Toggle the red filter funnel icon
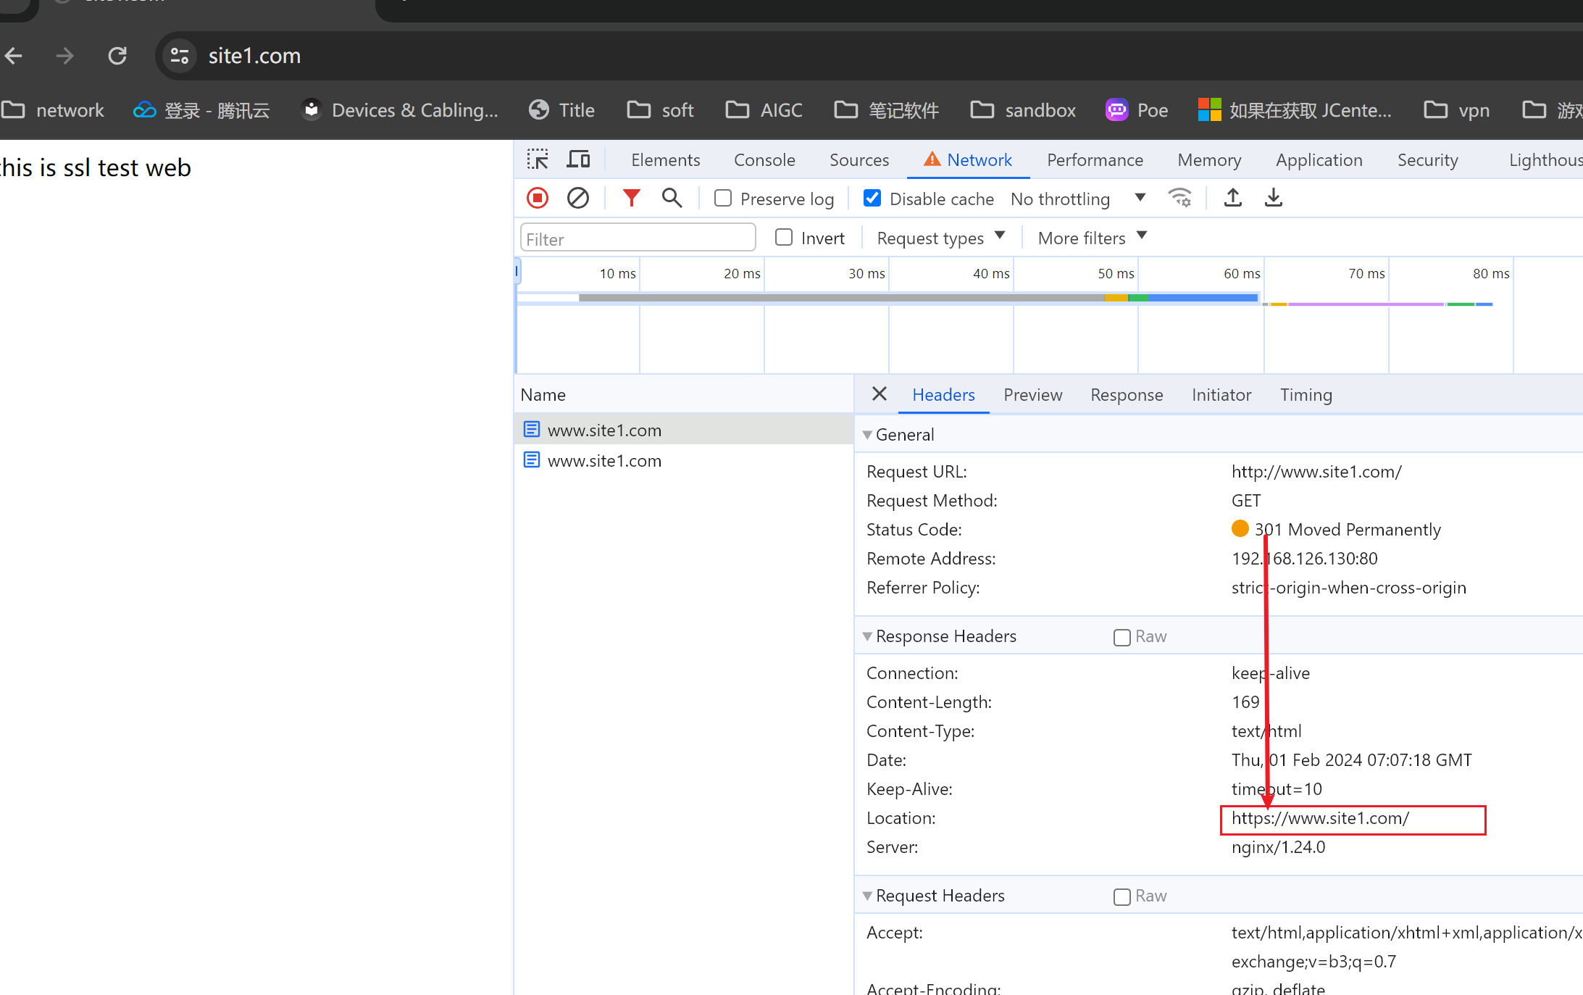Image resolution: width=1583 pixels, height=995 pixels. 632,198
